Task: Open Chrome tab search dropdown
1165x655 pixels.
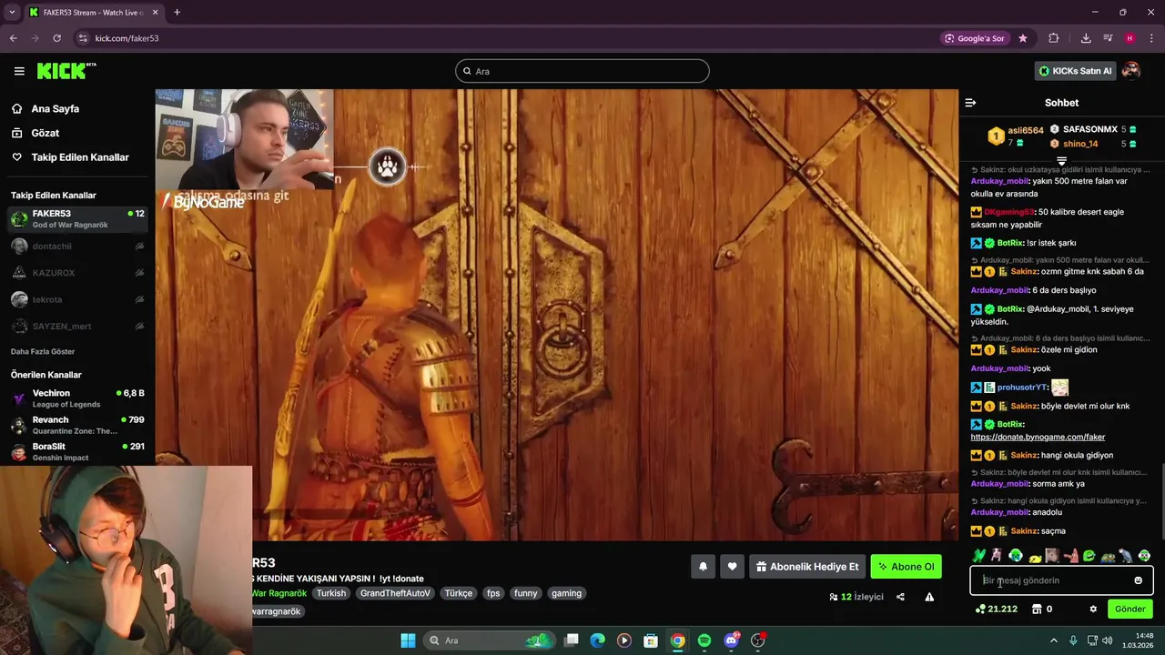Action: coord(12,12)
